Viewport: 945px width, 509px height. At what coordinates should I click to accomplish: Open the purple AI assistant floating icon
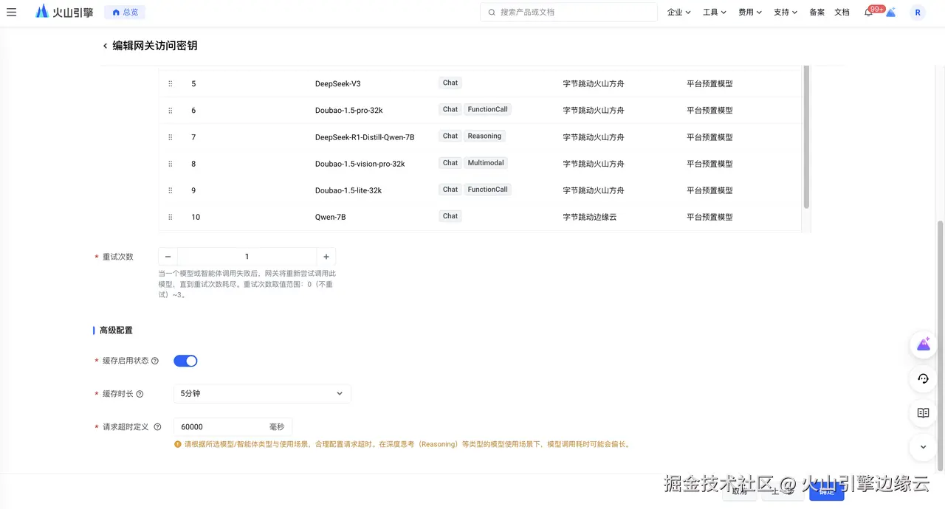[x=924, y=344]
